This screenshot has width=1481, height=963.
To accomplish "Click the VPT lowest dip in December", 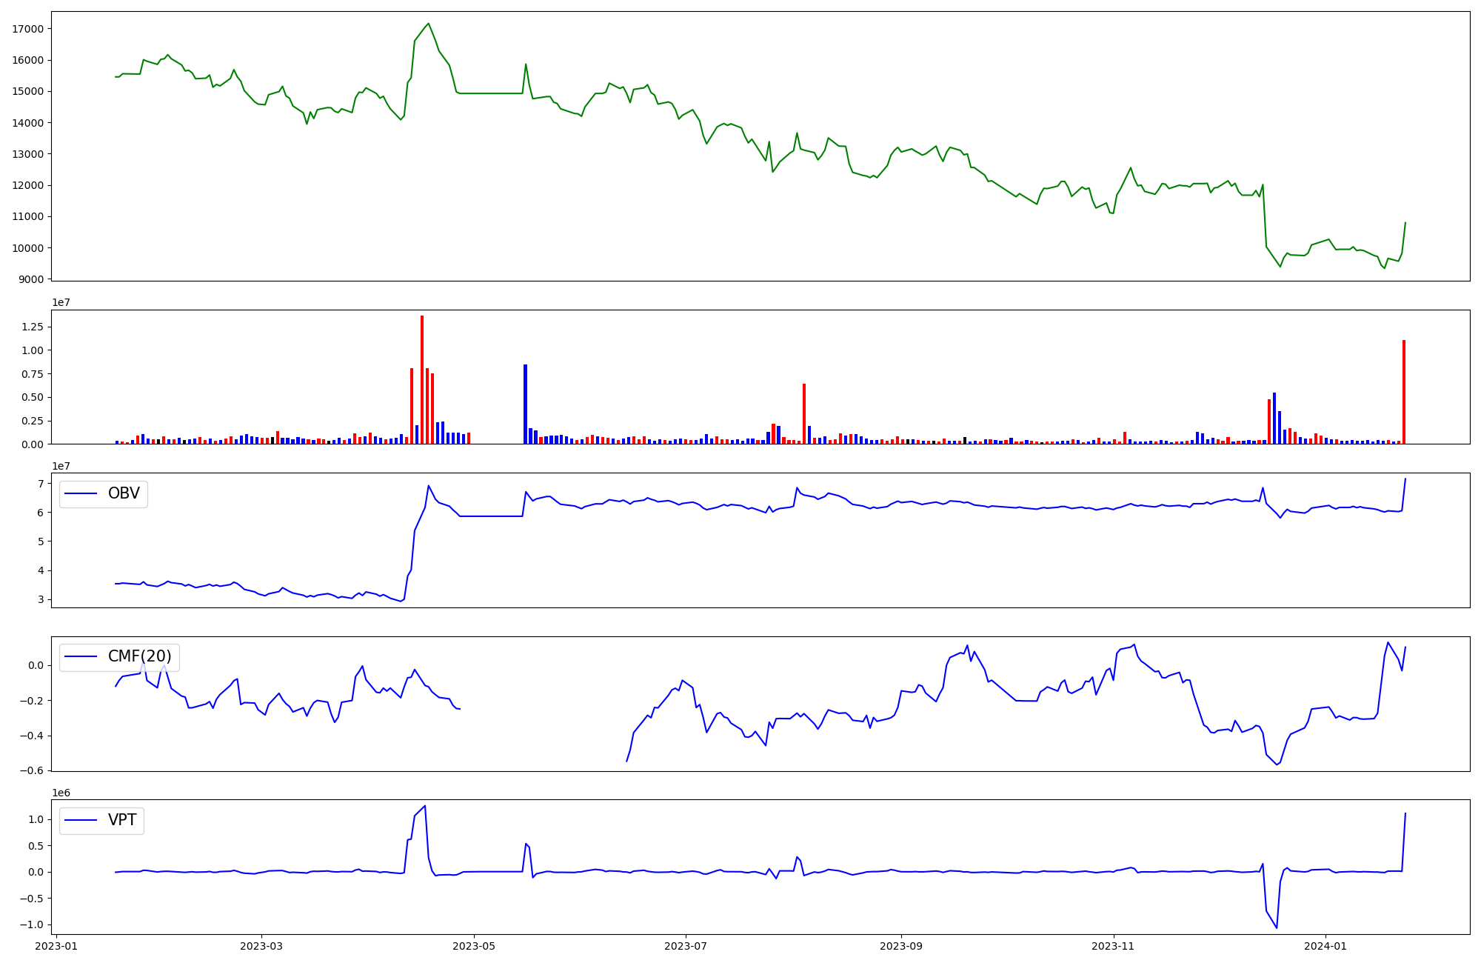I will pos(1276,927).
